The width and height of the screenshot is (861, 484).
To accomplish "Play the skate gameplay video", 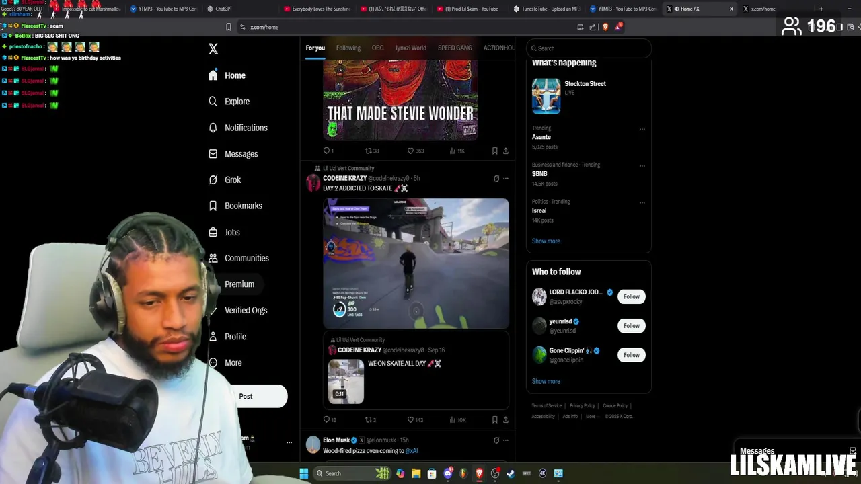I will [416, 263].
